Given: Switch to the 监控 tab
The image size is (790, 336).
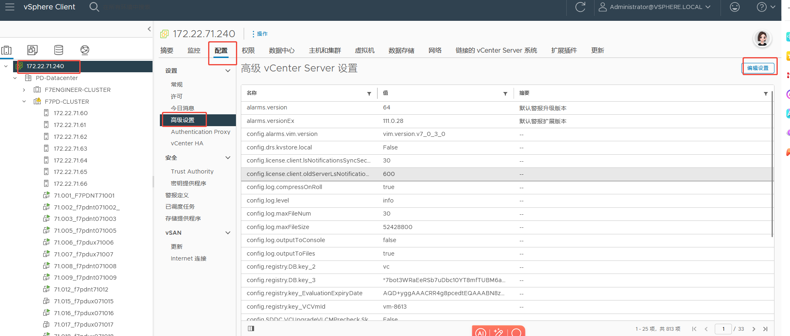Looking at the screenshot, I should pos(194,50).
